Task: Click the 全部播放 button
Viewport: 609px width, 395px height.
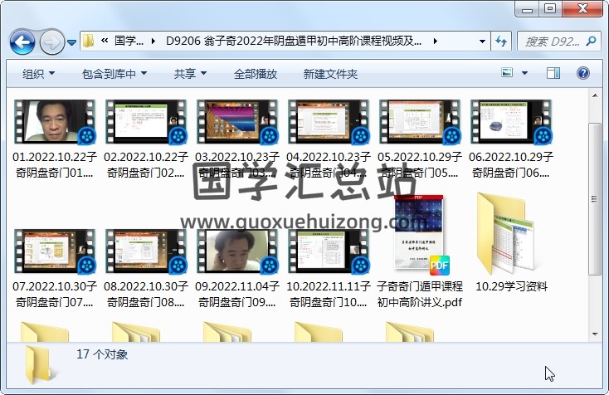Action: click(x=255, y=74)
